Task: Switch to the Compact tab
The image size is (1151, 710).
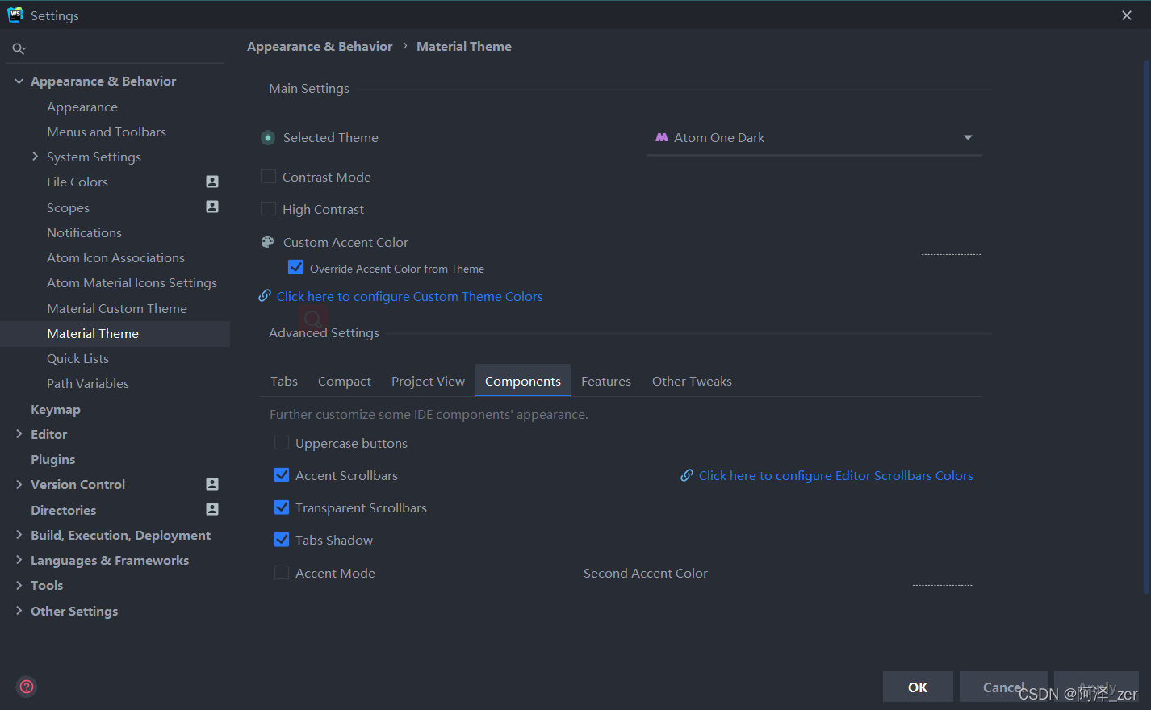Action: pyautogui.click(x=345, y=381)
